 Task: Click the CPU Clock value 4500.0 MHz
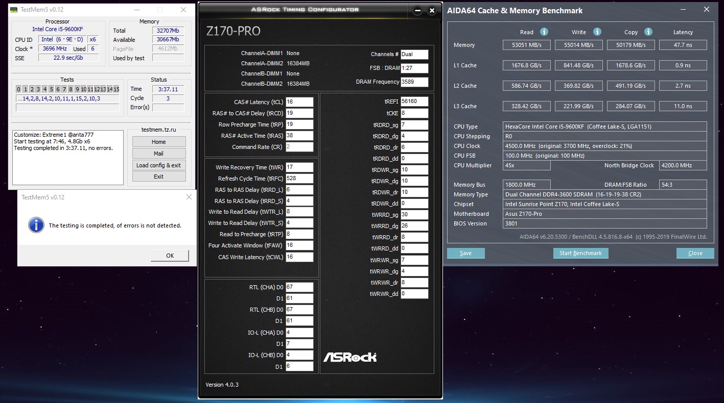(605, 146)
